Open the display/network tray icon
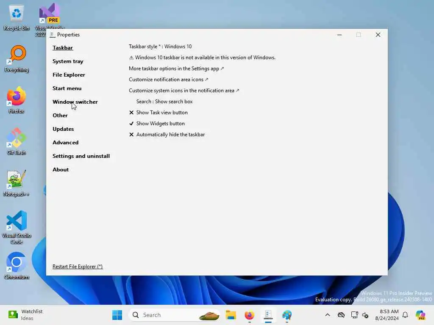The width and height of the screenshot is (434, 325). click(354, 315)
